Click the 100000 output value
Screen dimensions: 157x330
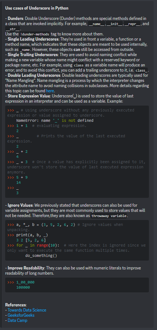23,287
